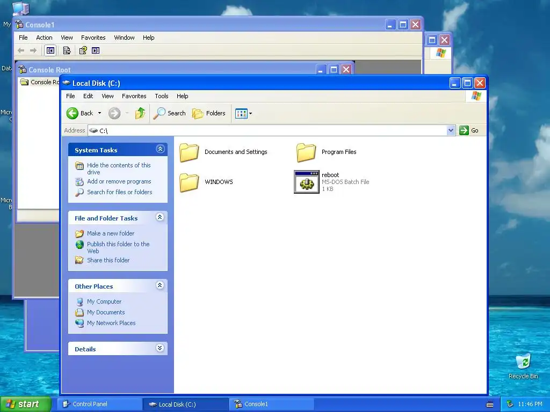Open Search in the explorer toolbar
This screenshot has width=550, height=412.
pos(169,113)
